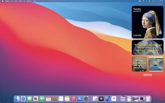165x103 pixels.
Task: Select the Carl Sagan quote widget
Action: click(148, 48)
